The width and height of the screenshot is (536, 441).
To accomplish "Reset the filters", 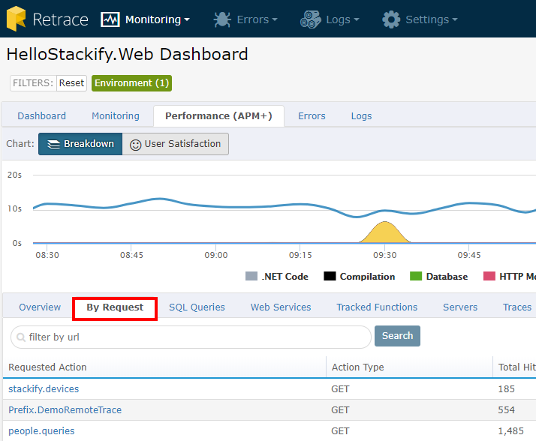I will tap(71, 82).
